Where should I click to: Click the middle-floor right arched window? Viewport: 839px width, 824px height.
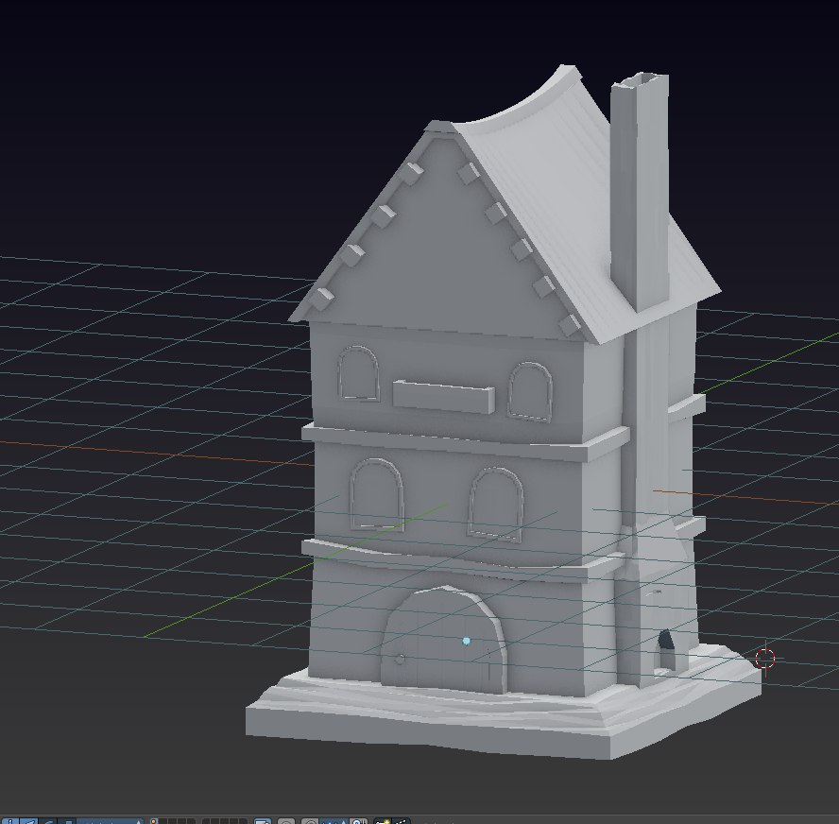[495, 504]
